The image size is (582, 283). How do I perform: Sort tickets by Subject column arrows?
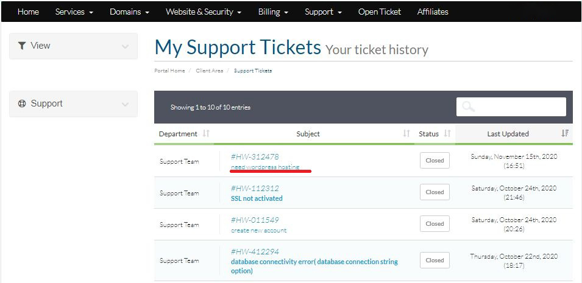coord(406,134)
